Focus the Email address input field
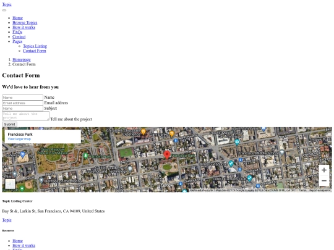 coord(23,103)
